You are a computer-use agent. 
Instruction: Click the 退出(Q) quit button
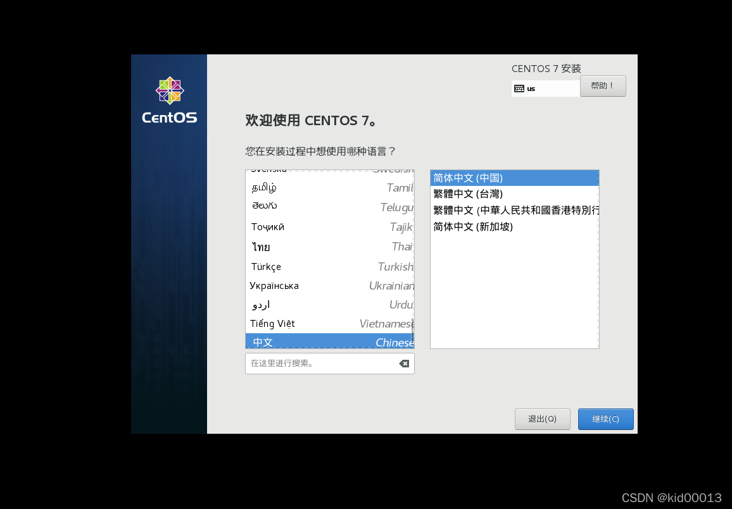pos(543,419)
